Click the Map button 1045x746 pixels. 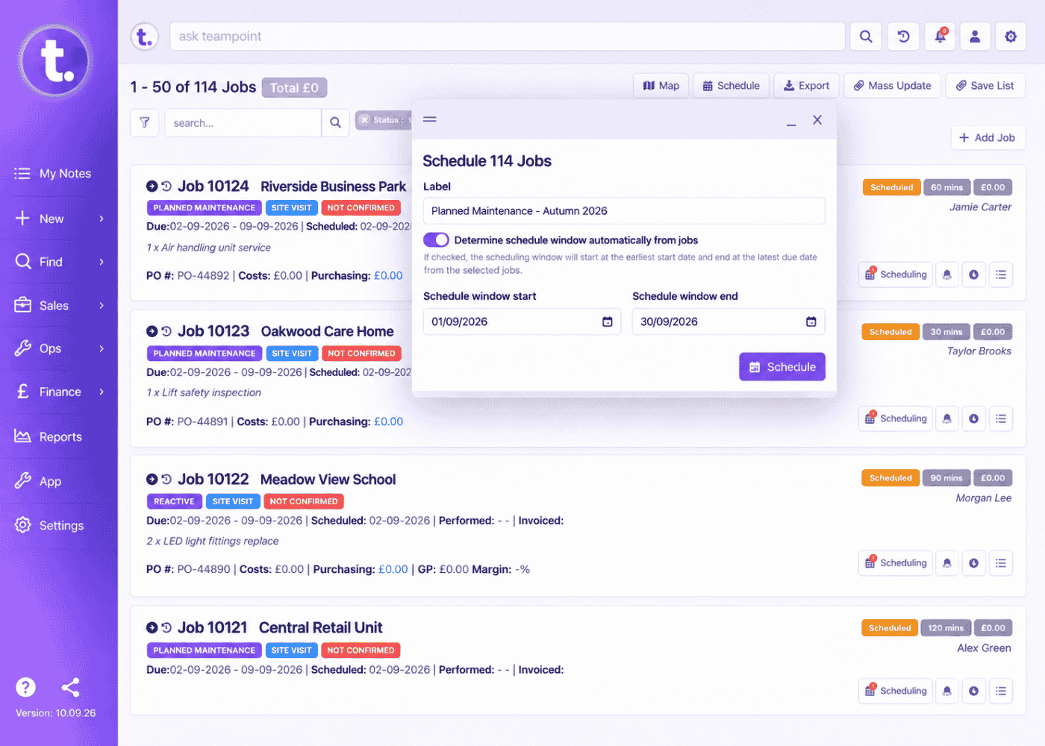point(661,86)
